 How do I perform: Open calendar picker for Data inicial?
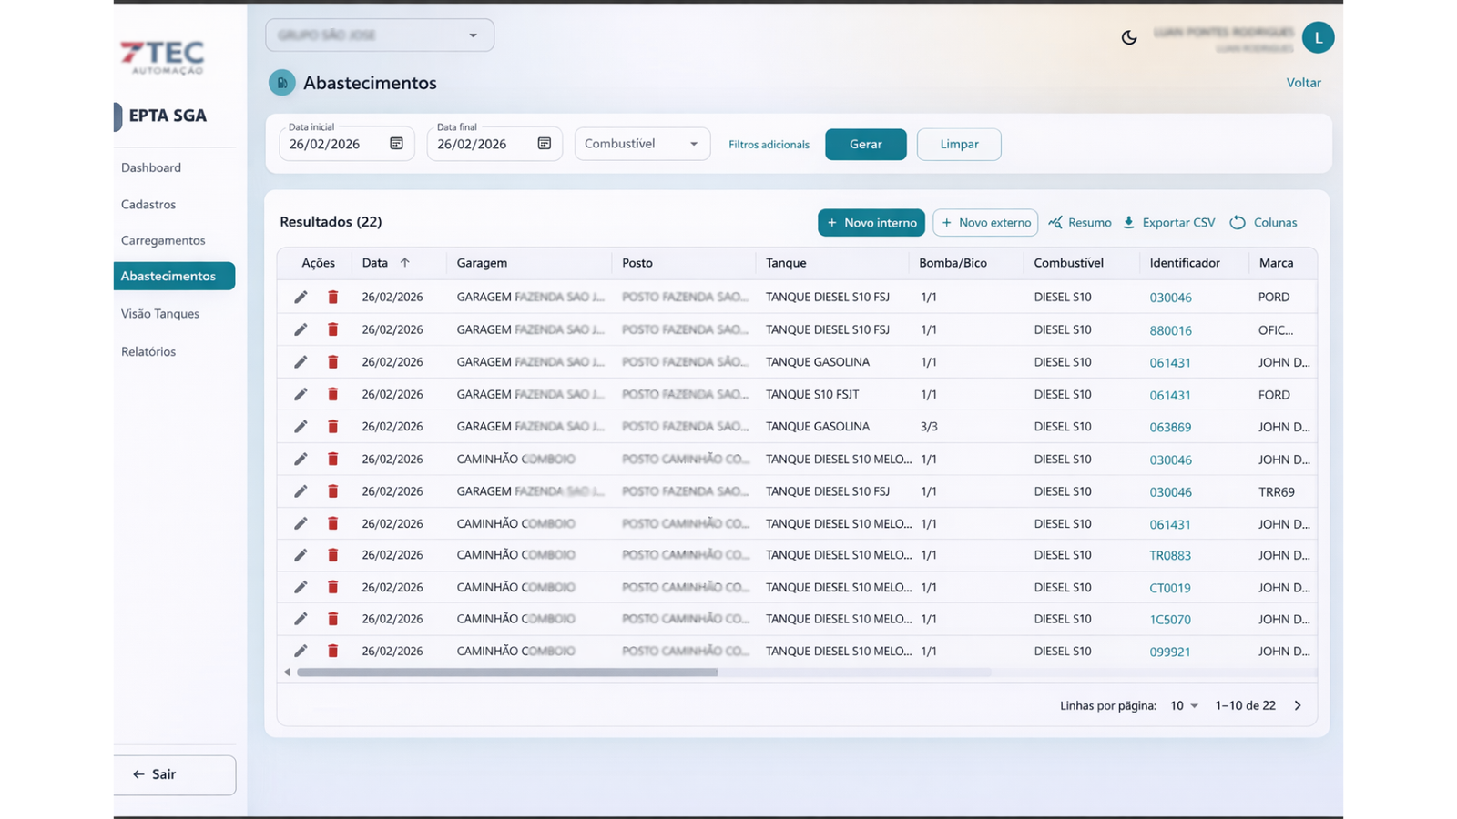[396, 144]
